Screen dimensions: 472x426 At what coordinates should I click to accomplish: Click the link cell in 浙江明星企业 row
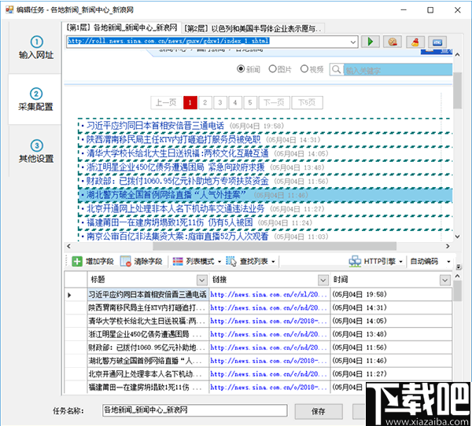pyautogui.click(x=269, y=334)
